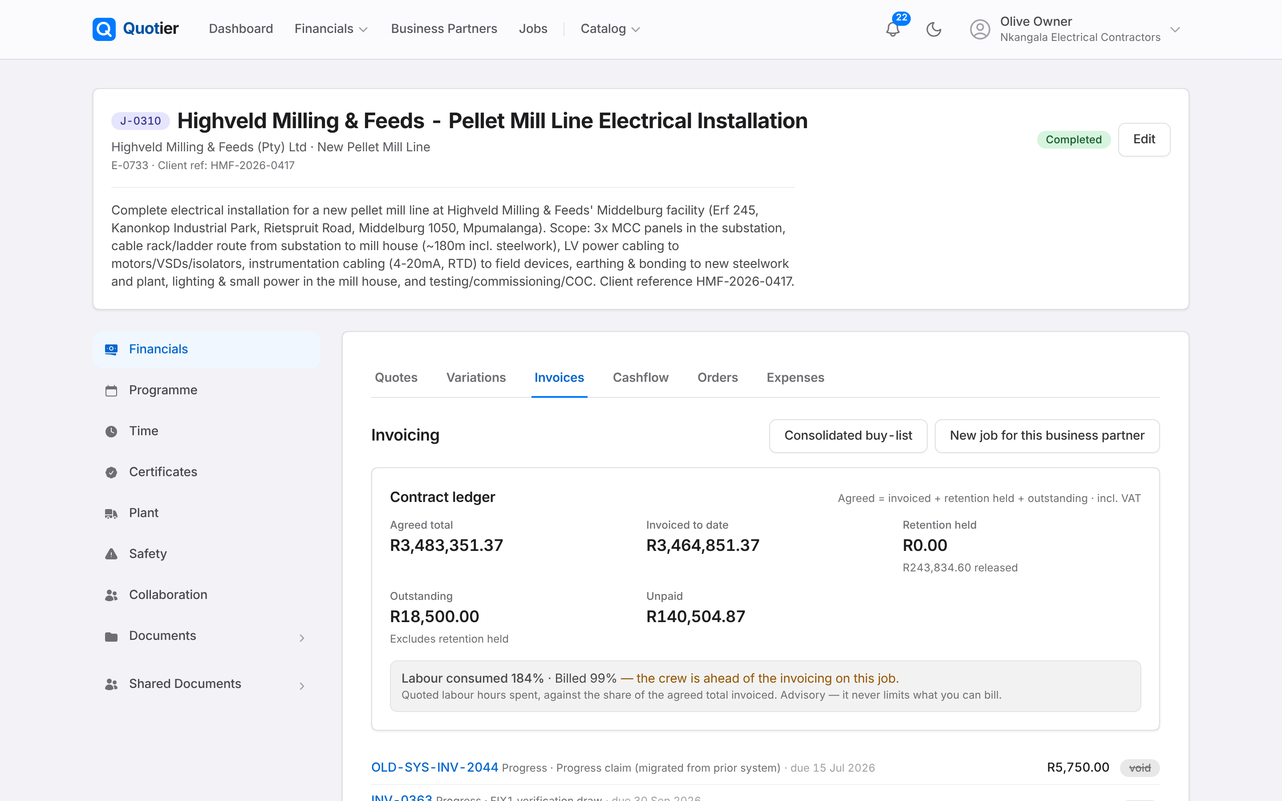This screenshot has width=1282, height=801.
Task: Switch to the Quotes tab
Action: point(396,378)
